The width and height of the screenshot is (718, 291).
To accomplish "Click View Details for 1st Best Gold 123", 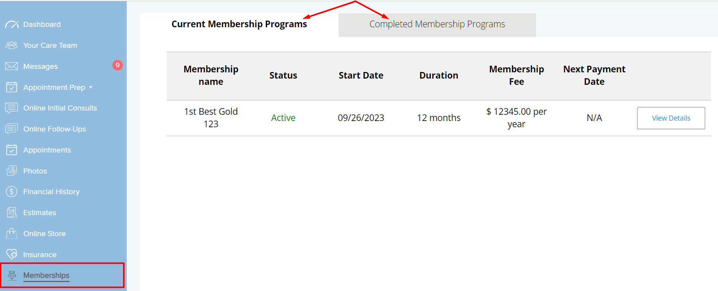I will pos(671,118).
